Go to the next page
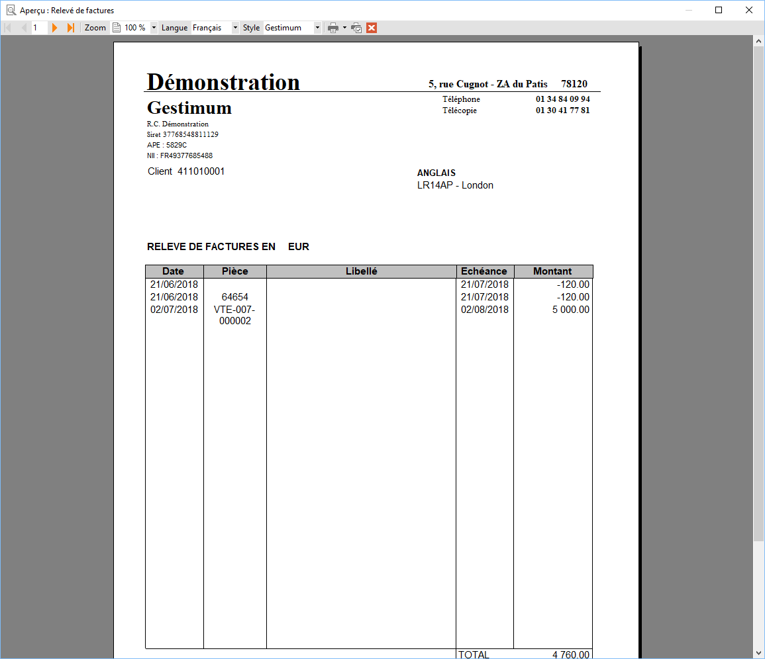765x659 pixels. tap(54, 28)
